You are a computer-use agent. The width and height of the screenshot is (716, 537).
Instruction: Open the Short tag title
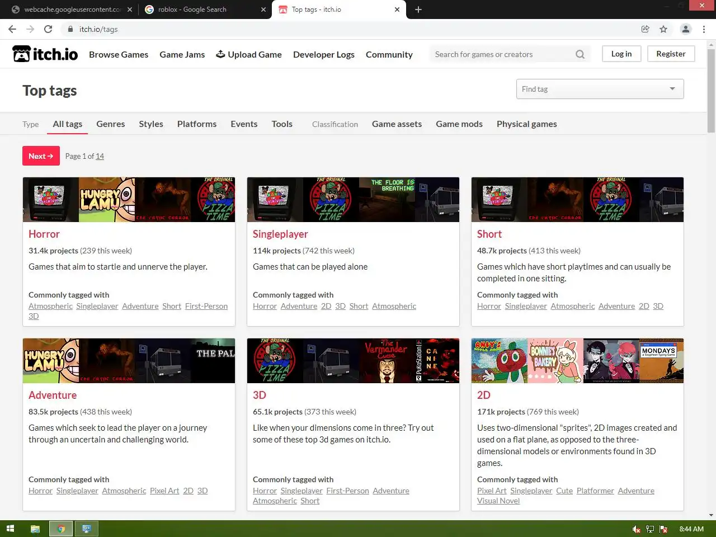489,234
